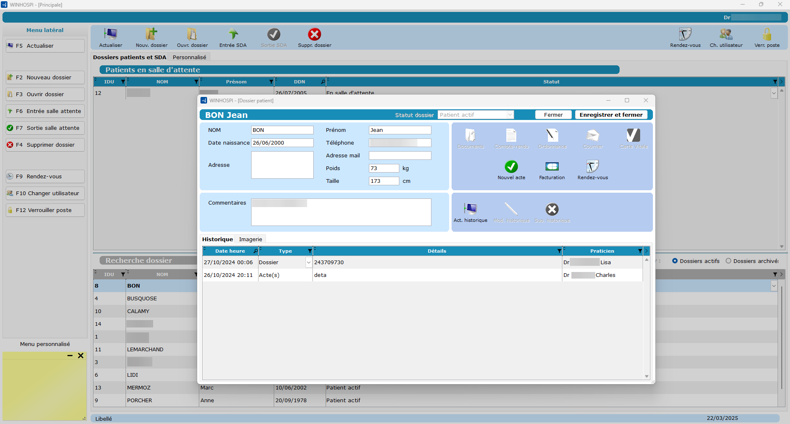Minimize the yellow sticky note

70,356
